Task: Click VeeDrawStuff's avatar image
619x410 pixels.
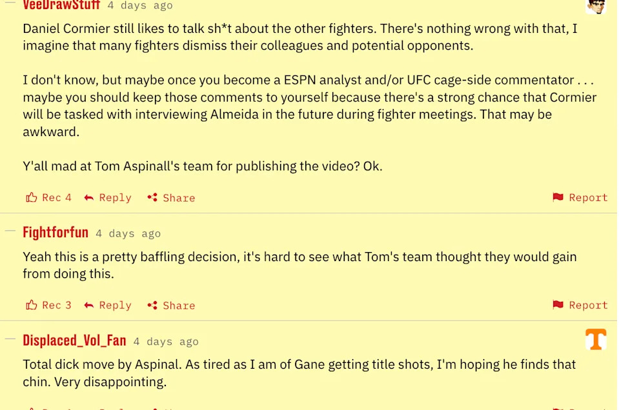Action: click(596, 5)
